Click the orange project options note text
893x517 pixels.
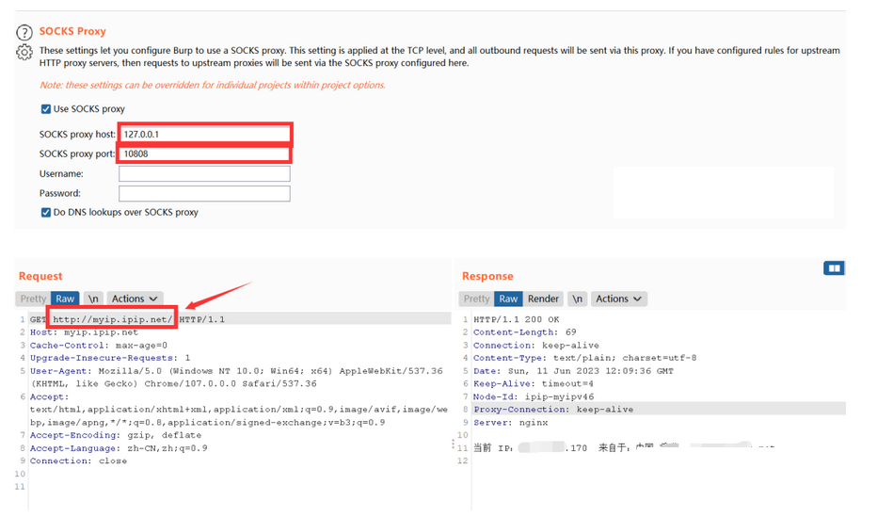pos(213,86)
